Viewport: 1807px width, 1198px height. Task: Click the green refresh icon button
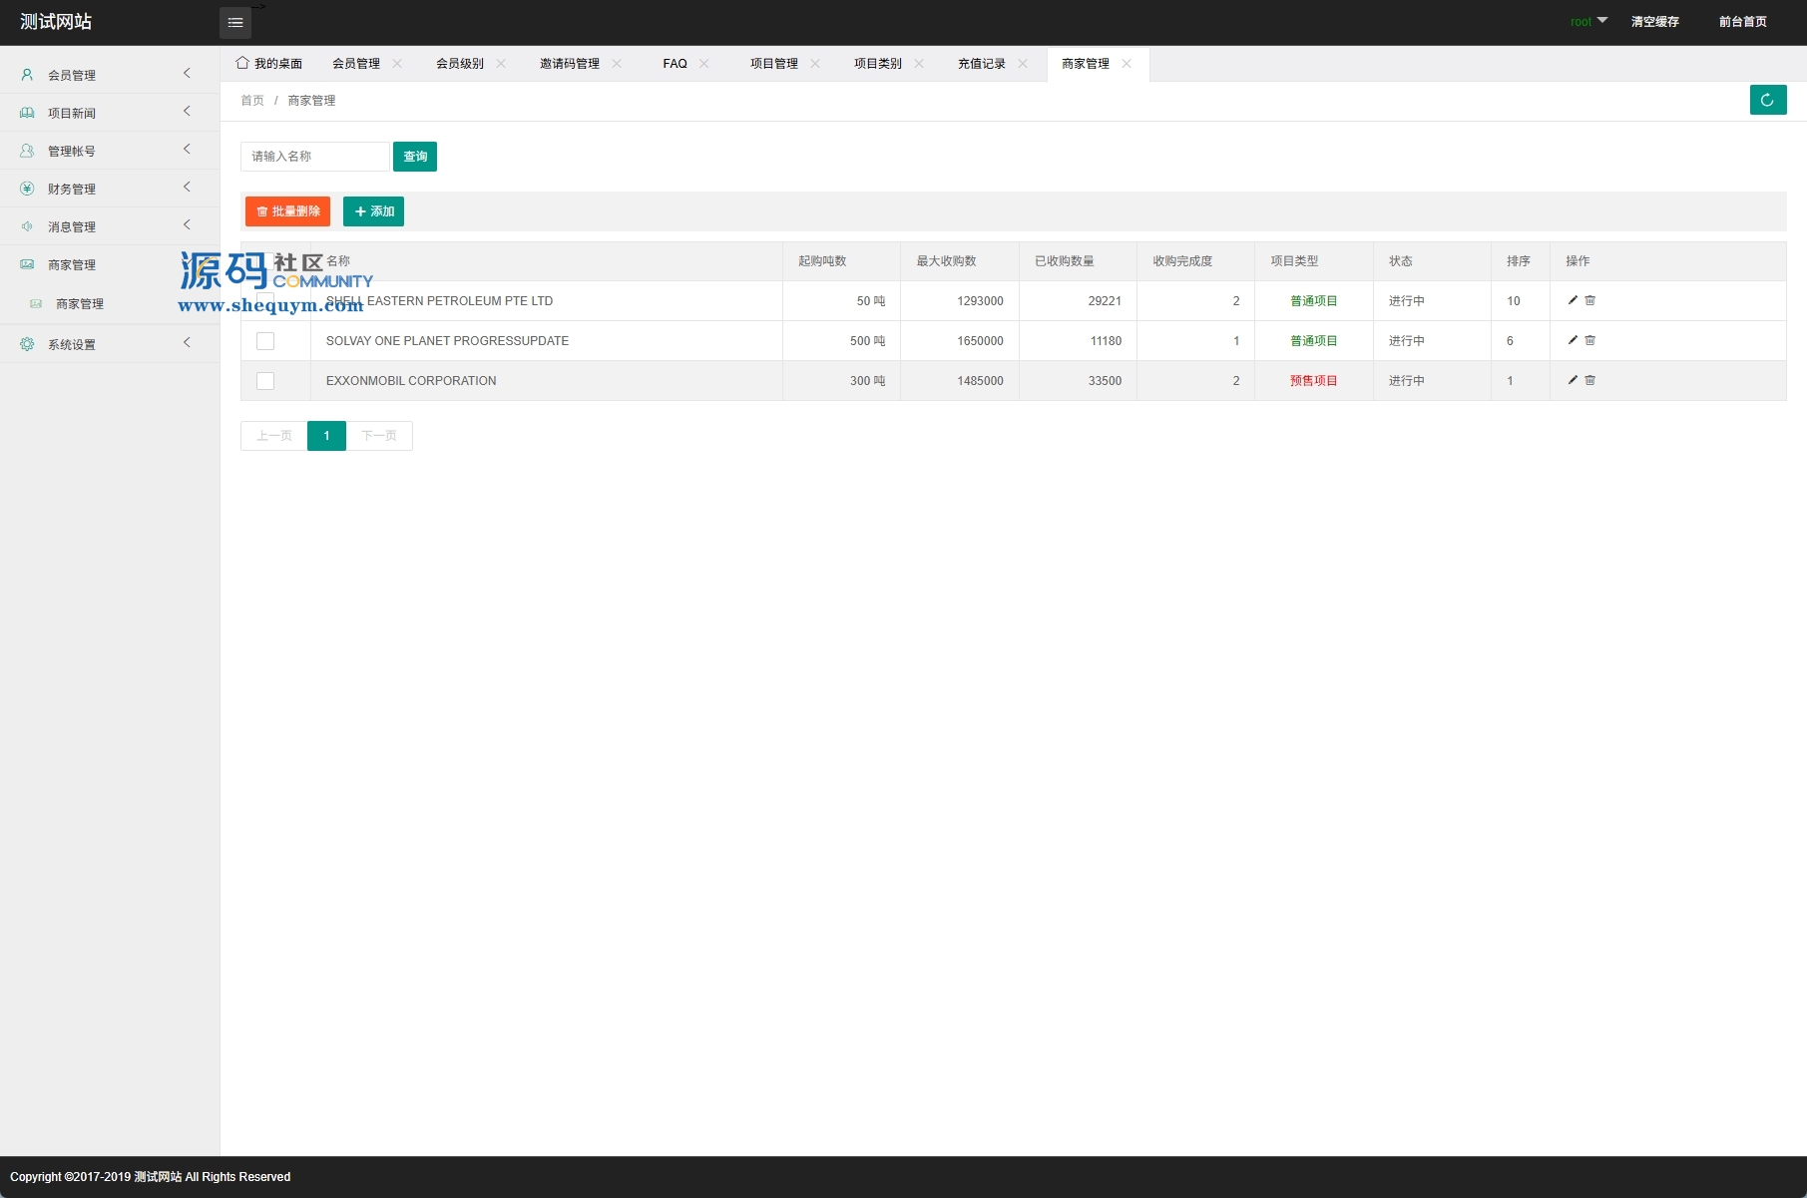[x=1767, y=100]
